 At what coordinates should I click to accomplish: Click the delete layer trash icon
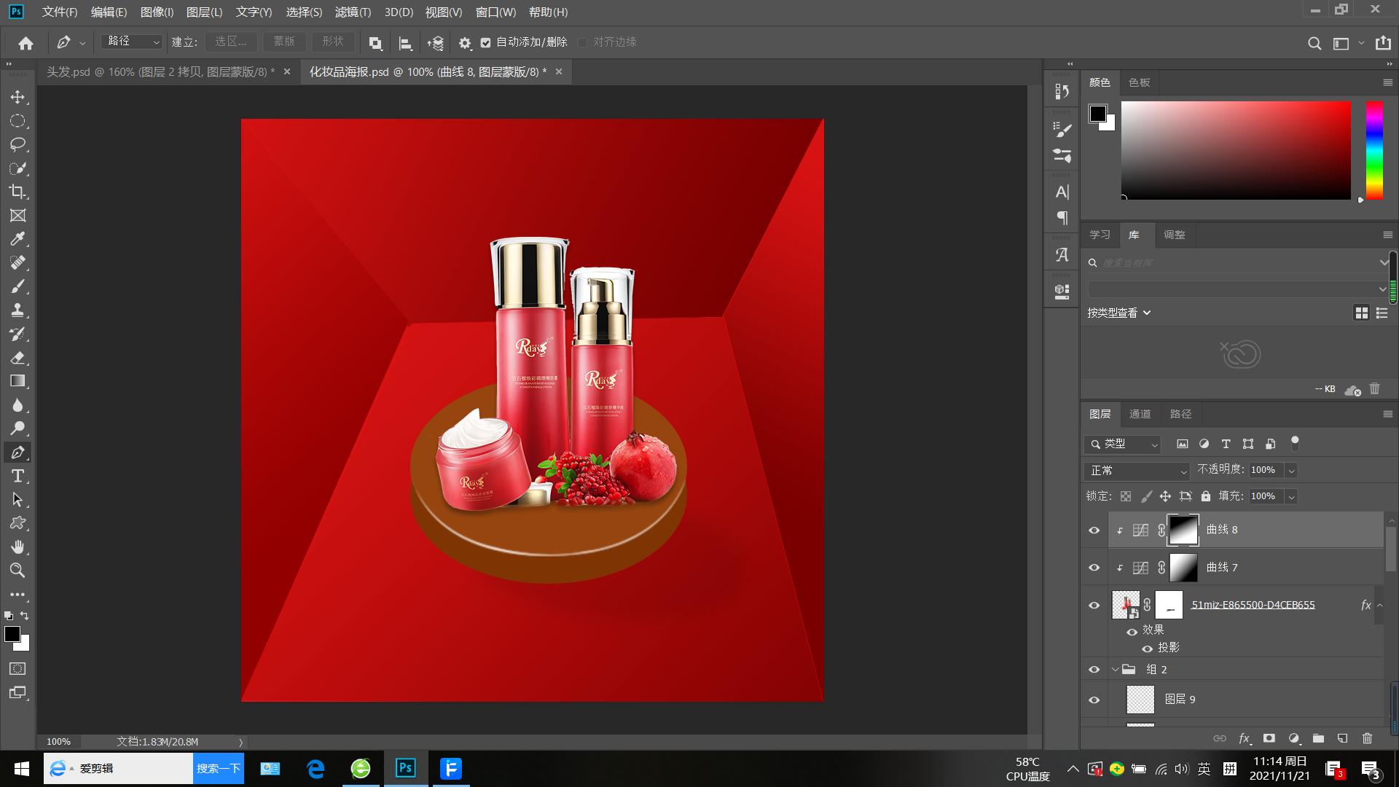[x=1367, y=738]
